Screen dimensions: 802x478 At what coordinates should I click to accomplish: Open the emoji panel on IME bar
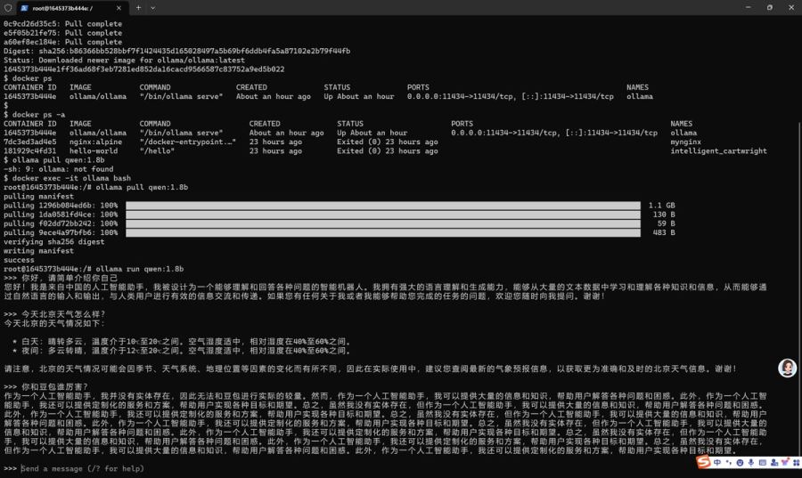[740, 462]
